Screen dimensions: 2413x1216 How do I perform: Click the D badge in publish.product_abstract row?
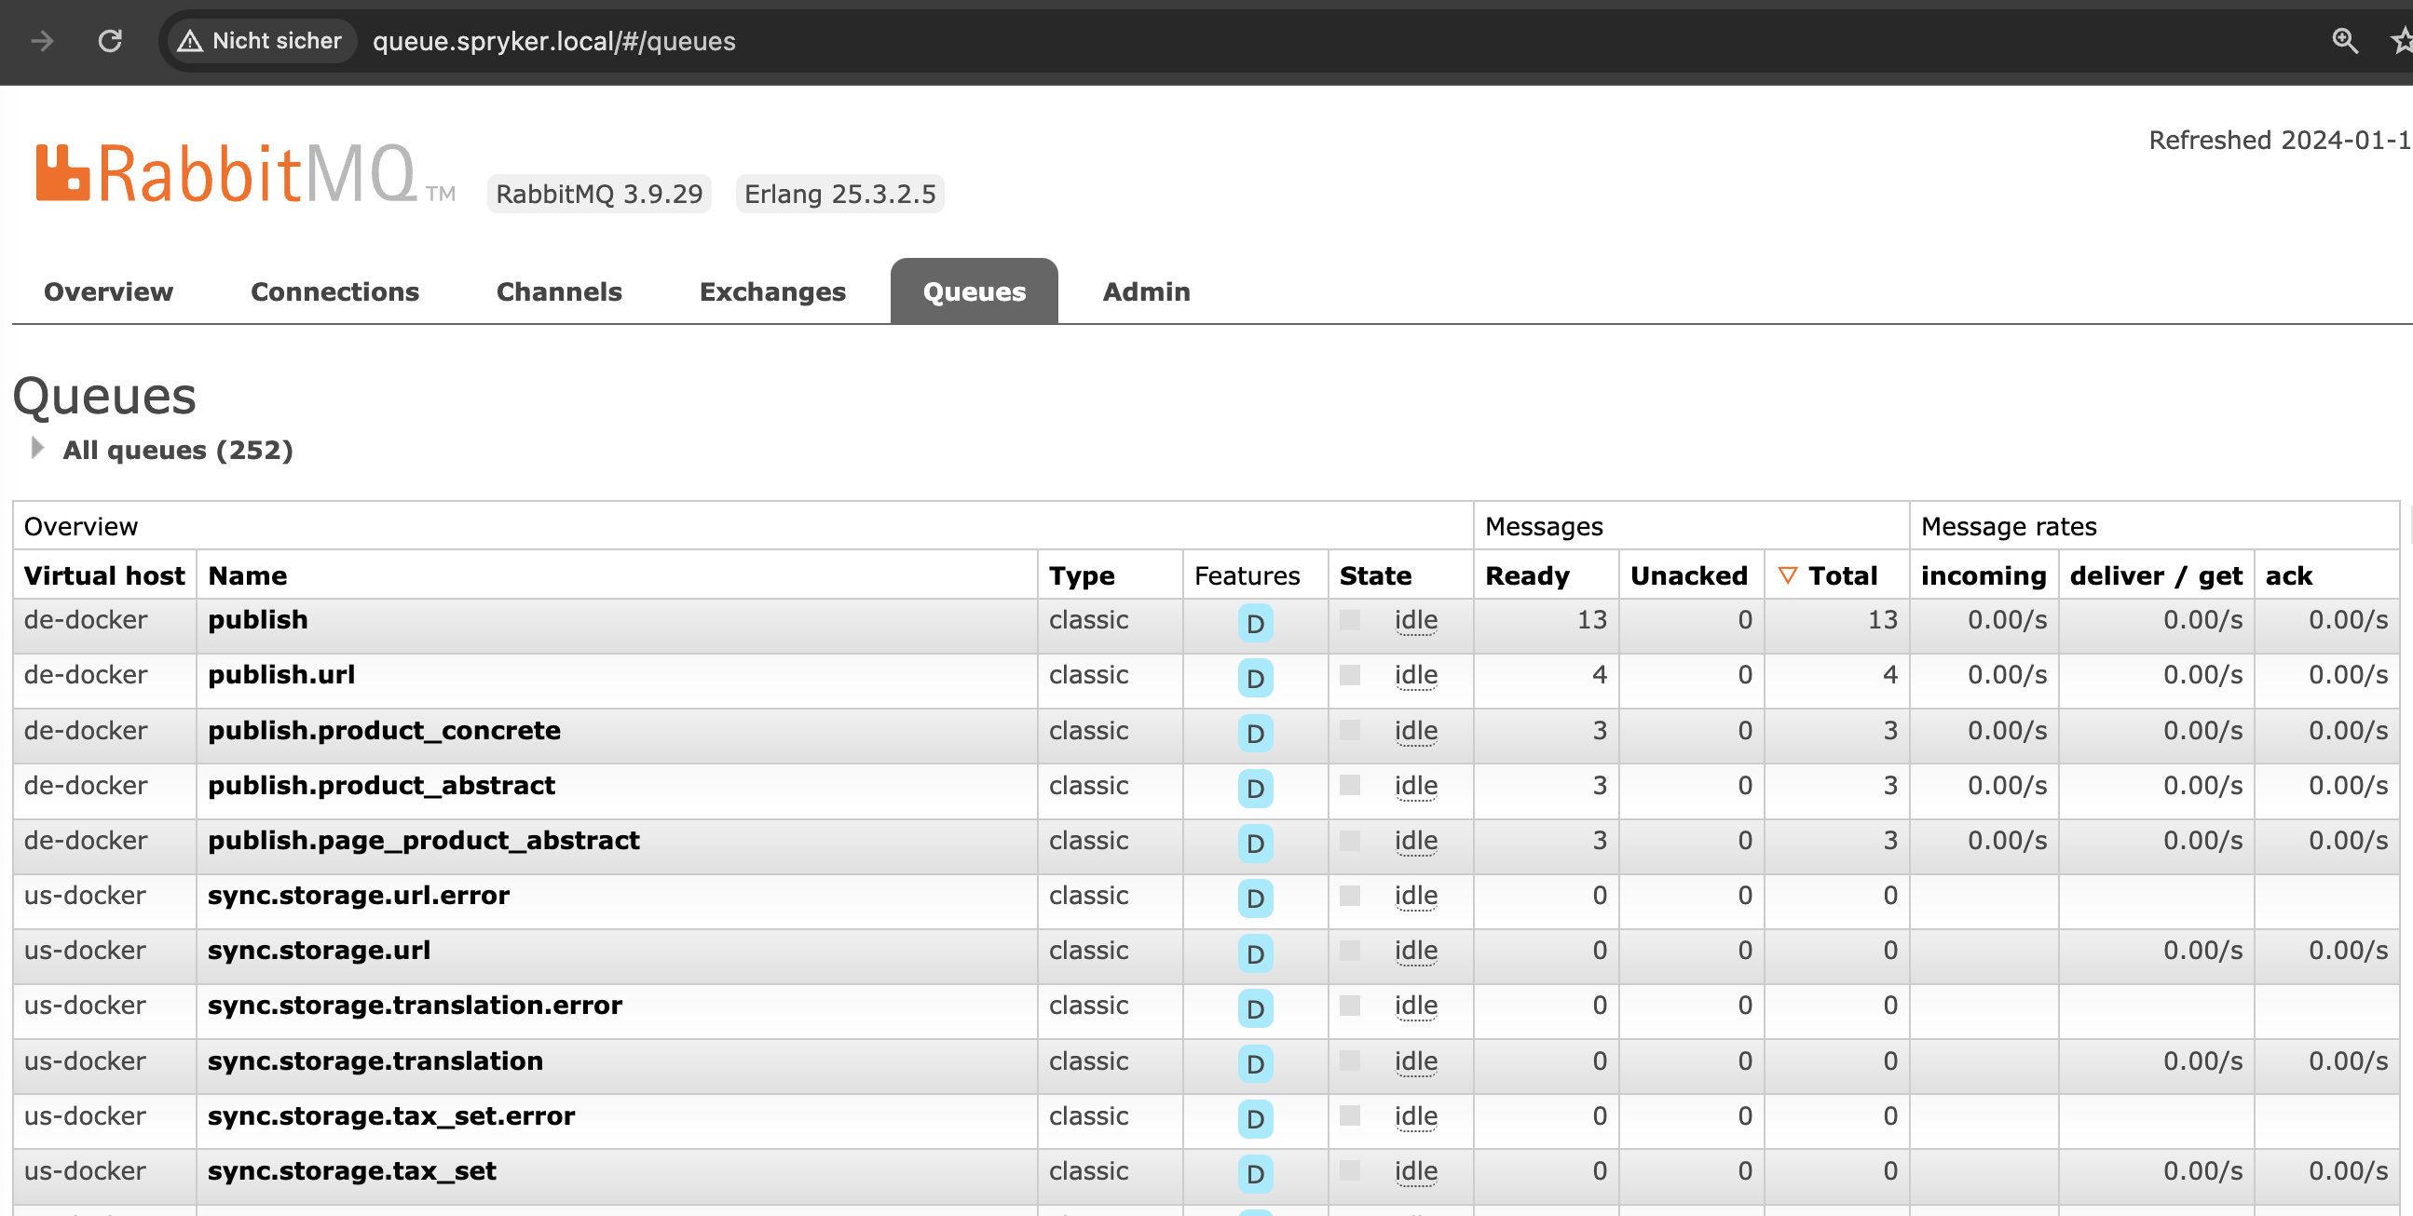1255,790
